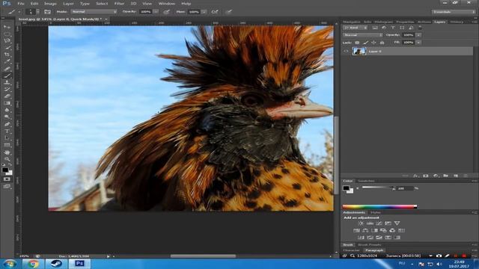Viewport: 479px width, 269px height.
Task: Click the Layer 0 thumbnail
Action: point(359,52)
